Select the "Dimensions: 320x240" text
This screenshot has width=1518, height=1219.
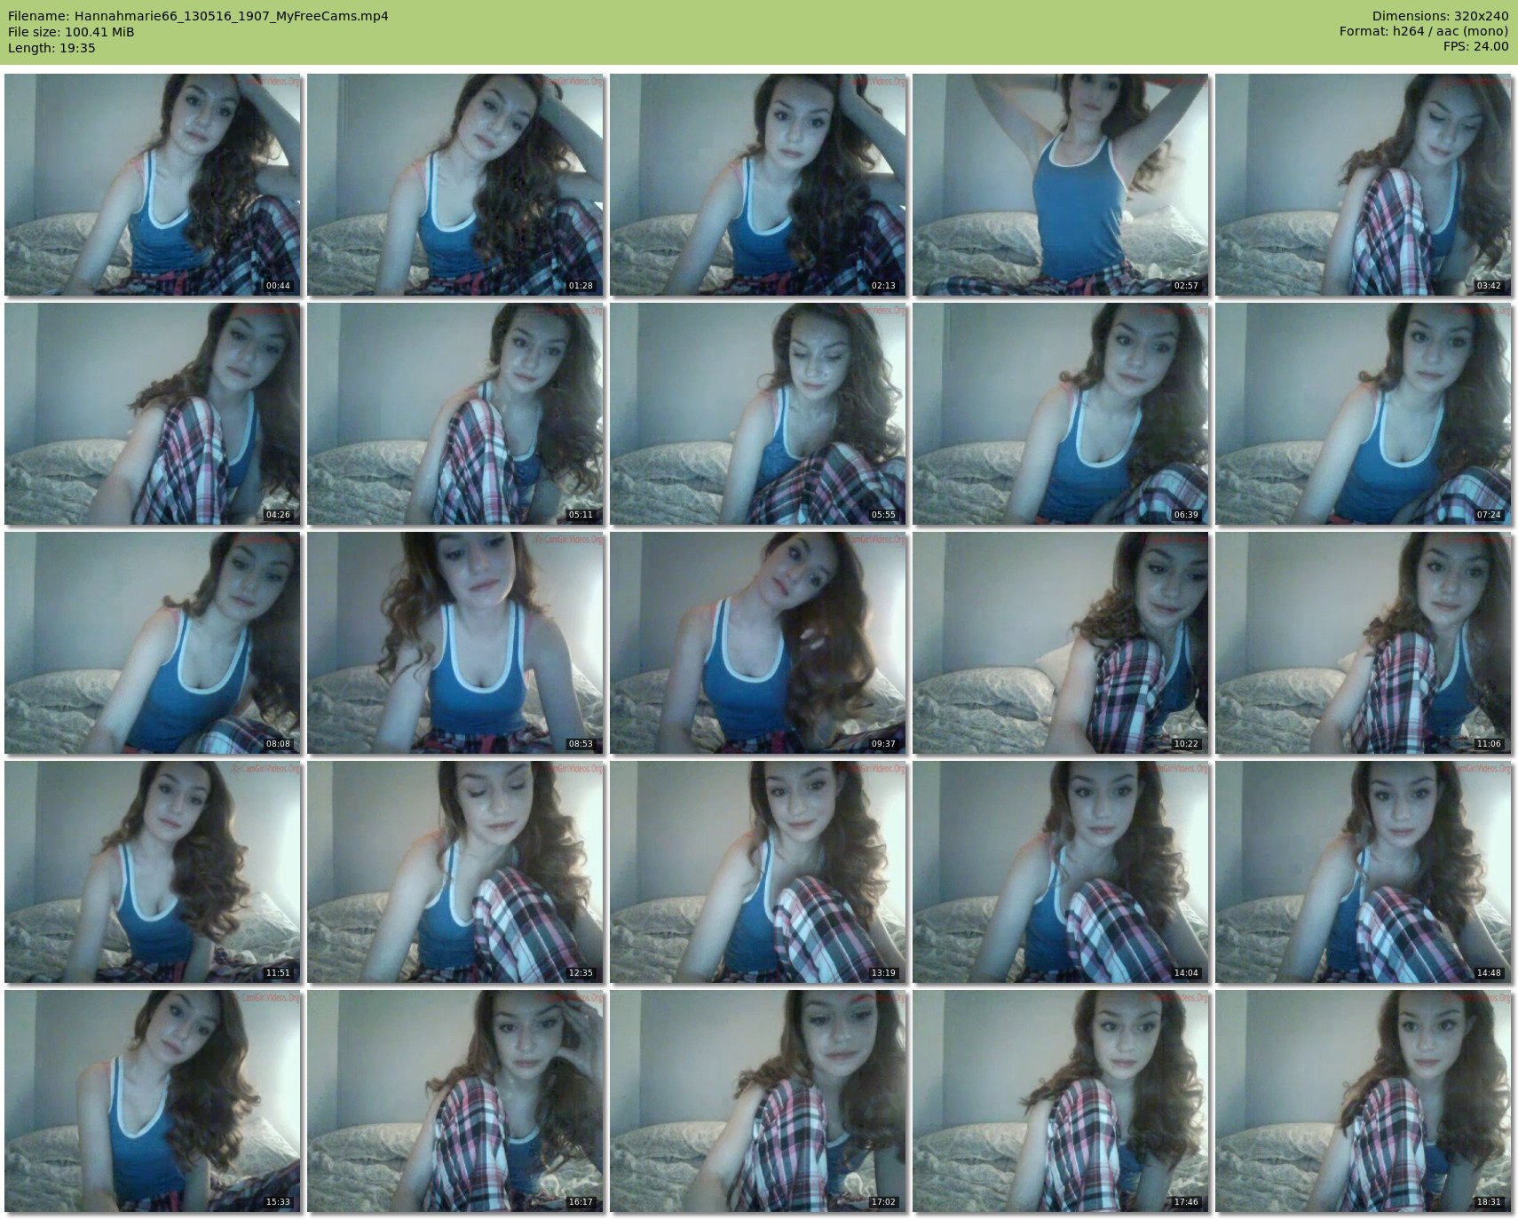(1440, 16)
